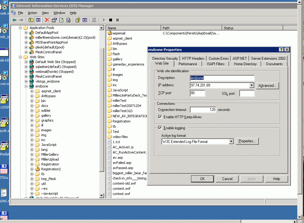Open the Active log format dropdown

(x=231, y=141)
